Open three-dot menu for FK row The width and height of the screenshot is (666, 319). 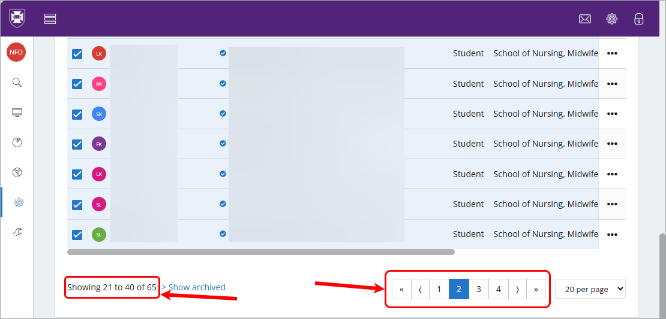(612, 144)
